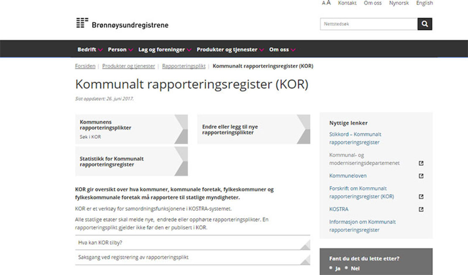Expand 'Saksgang ved registrering av rapporteringsplikt'
The image size is (468, 275).
pos(192,257)
